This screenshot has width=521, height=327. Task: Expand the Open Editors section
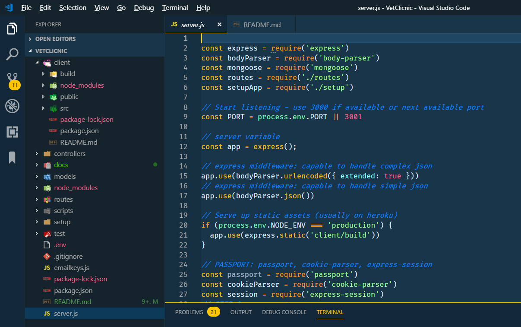30,39
